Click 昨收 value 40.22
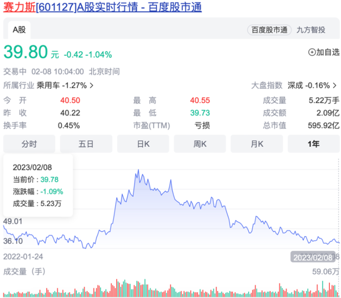Screen dimensions: 341x298 point(70,113)
